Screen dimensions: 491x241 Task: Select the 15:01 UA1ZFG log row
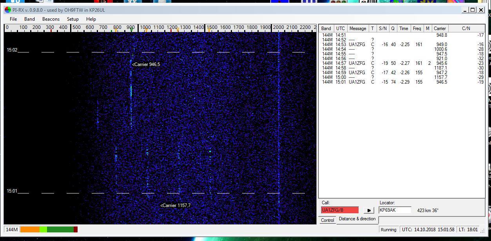pos(402,82)
